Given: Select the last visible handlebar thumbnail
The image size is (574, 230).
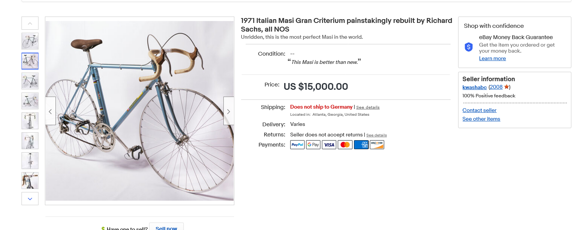Looking at the screenshot, I should click(30, 180).
